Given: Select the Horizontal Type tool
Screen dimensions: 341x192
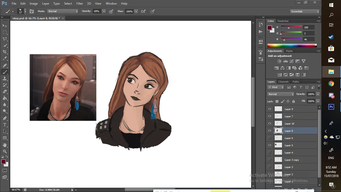Looking at the screenshot, I should (5, 125).
